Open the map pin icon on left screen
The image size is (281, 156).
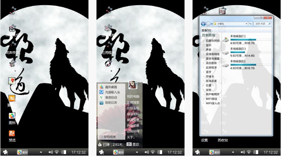point(12,81)
